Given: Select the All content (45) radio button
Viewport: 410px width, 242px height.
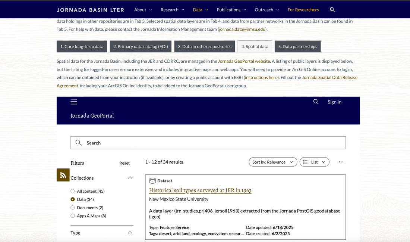Looking at the screenshot, I should [x=73, y=191].
